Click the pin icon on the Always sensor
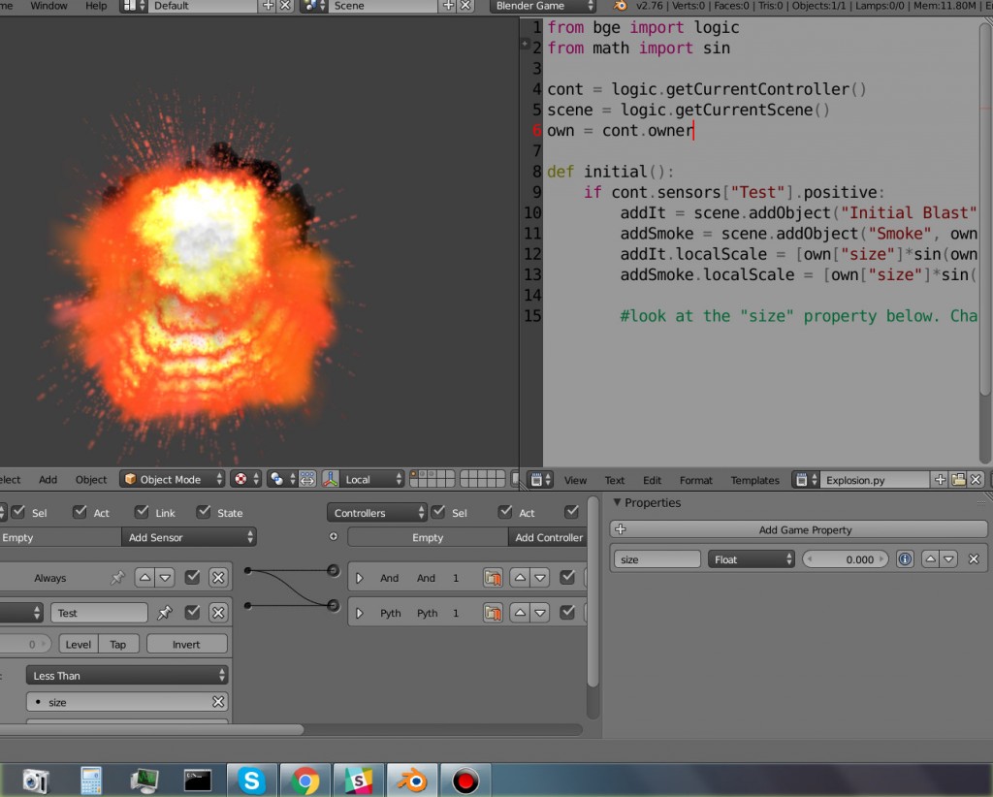The image size is (993, 797). coord(117,577)
